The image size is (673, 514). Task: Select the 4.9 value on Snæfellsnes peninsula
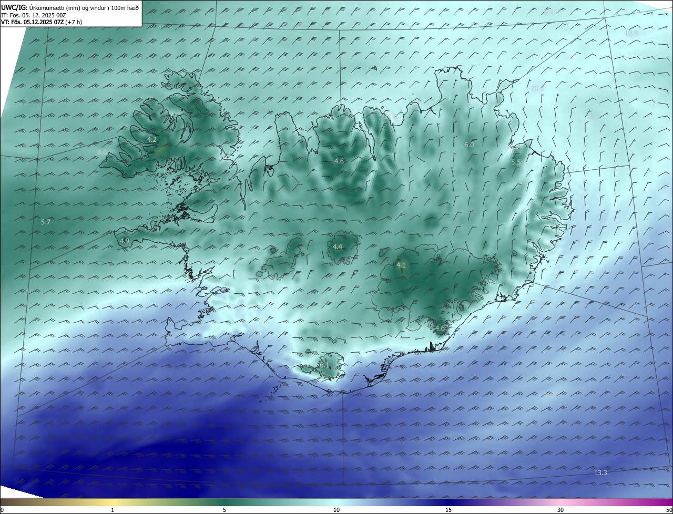[x=125, y=241]
